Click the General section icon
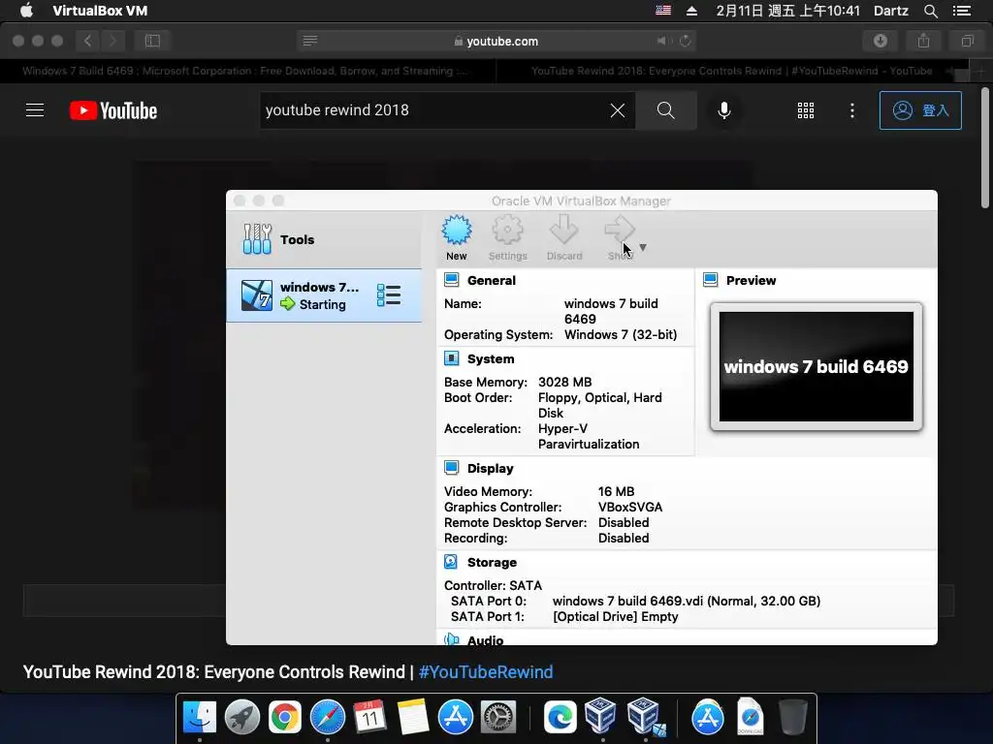993x744 pixels. click(x=452, y=280)
